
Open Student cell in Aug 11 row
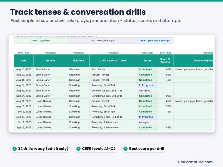50,101
